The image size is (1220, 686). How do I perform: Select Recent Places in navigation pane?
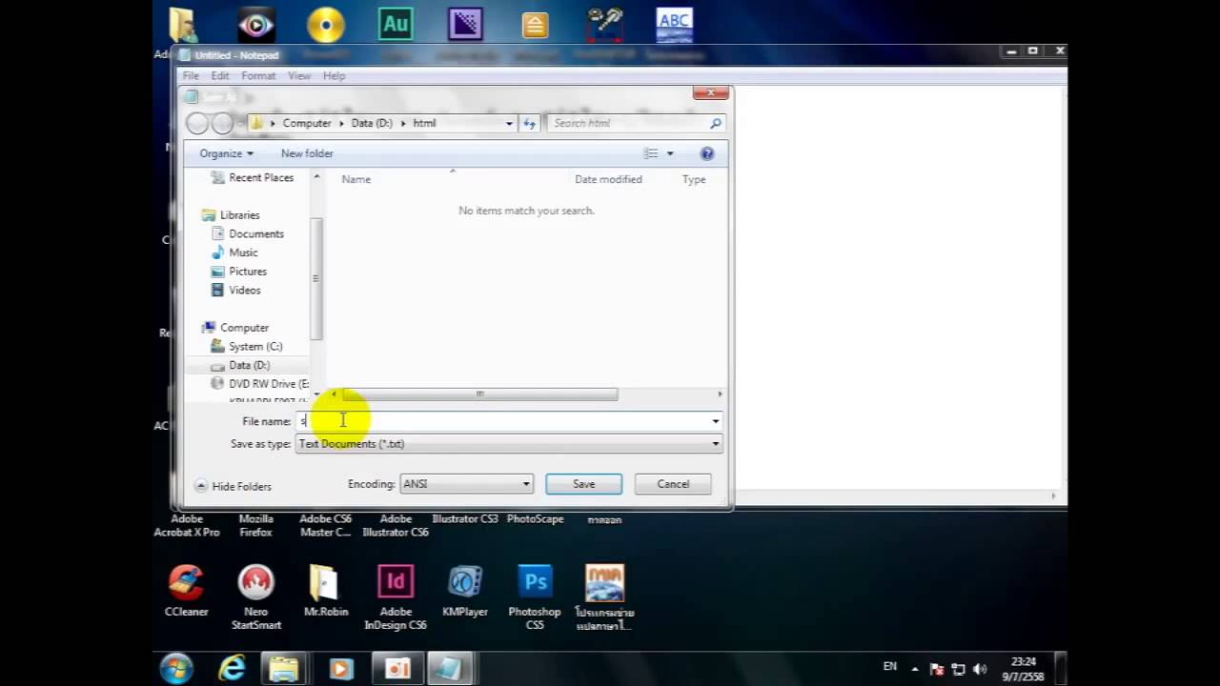tap(252, 177)
